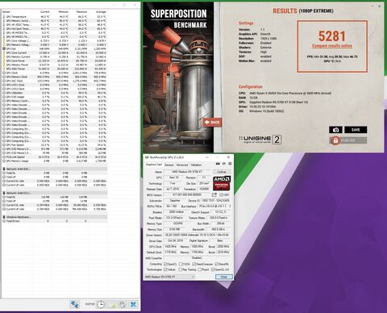Click the Maximum column header in HWiNFO
Image resolution: width=387 pixels, height=313 pixels.
(x=81, y=12)
